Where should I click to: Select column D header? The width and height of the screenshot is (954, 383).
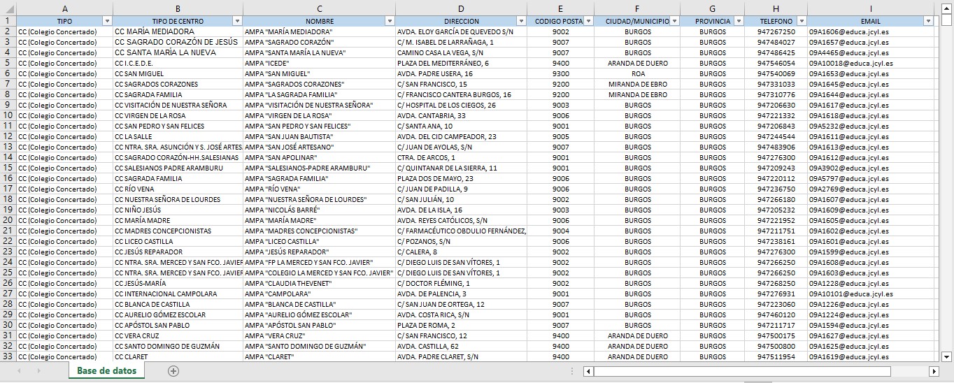(x=460, y=8)
